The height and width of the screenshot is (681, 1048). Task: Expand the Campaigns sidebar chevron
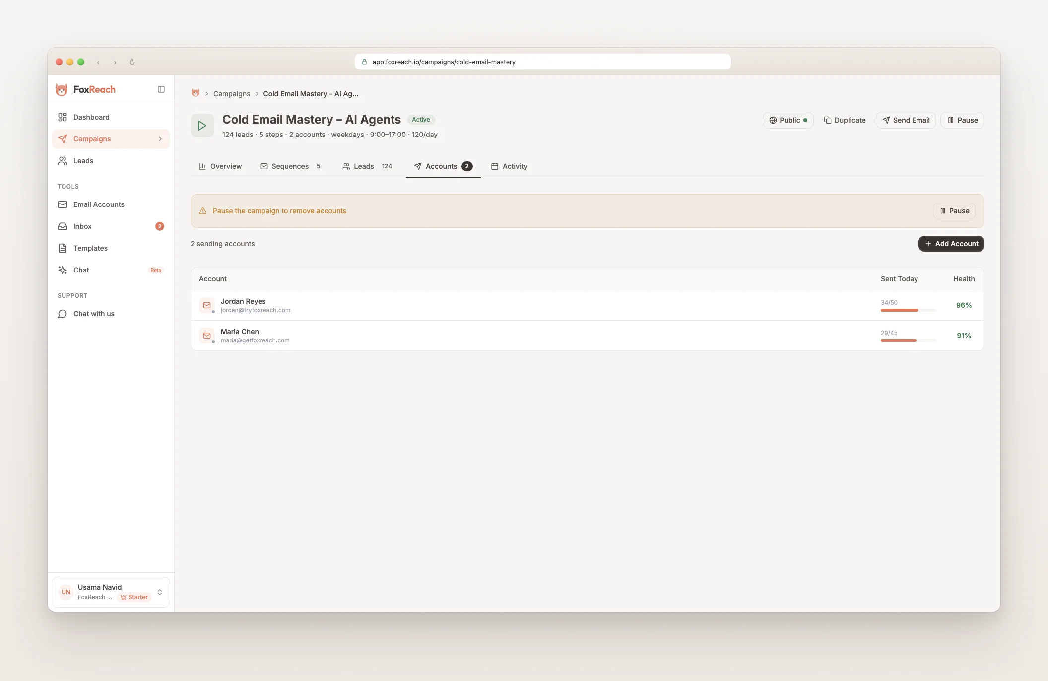coord(160,139)
